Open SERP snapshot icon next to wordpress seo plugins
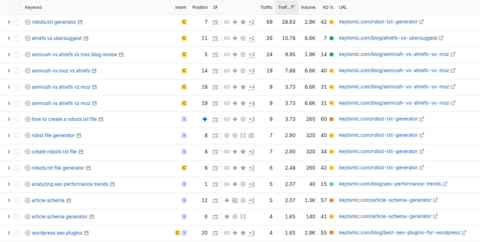The image size is (480, 242). 86,233
